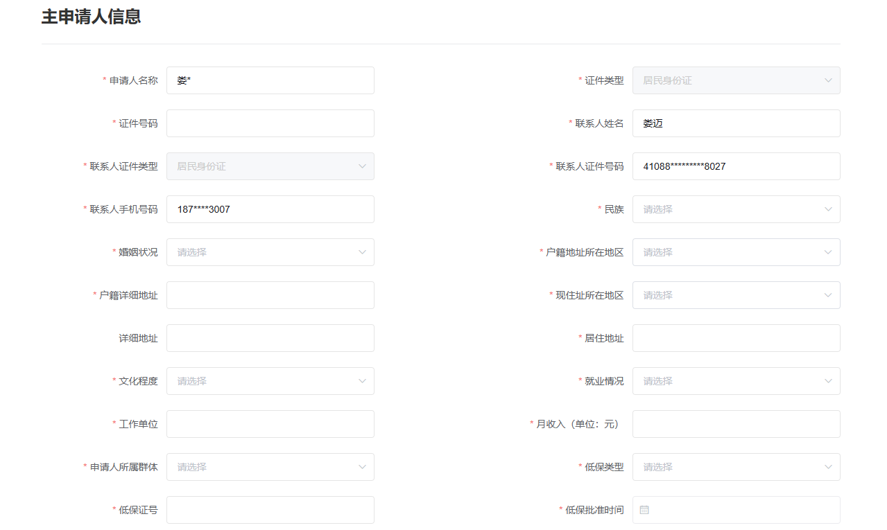This screenshot has height=530, width=887.
Task: Open the 申请人所属群体 dropdown
Action: pyautogui.click(x=270, y=467)
